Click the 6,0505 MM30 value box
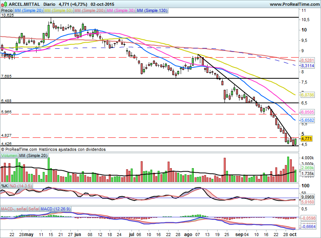 pos(308,112)
